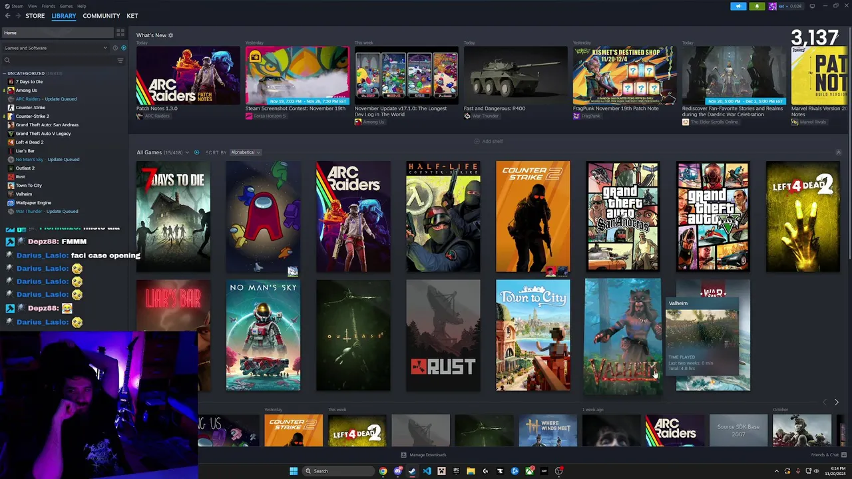Click the announcements megaphone icon

tap(738, 6)
